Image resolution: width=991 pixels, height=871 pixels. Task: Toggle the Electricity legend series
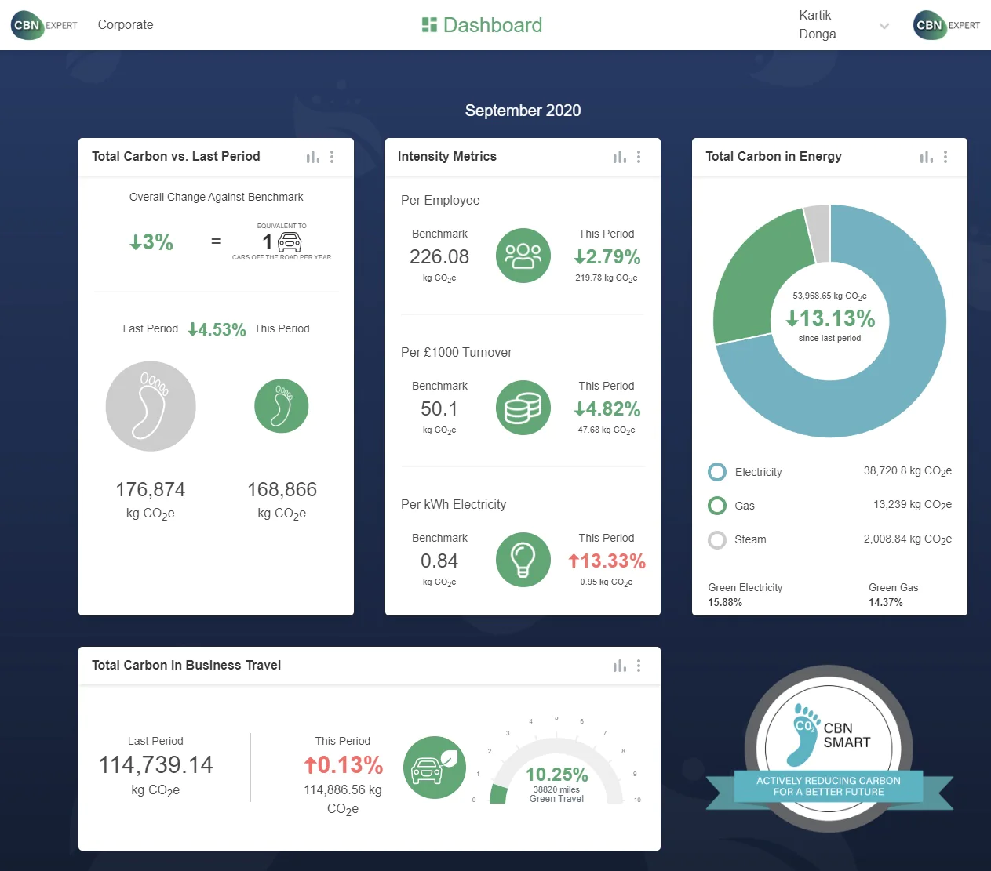717,472
